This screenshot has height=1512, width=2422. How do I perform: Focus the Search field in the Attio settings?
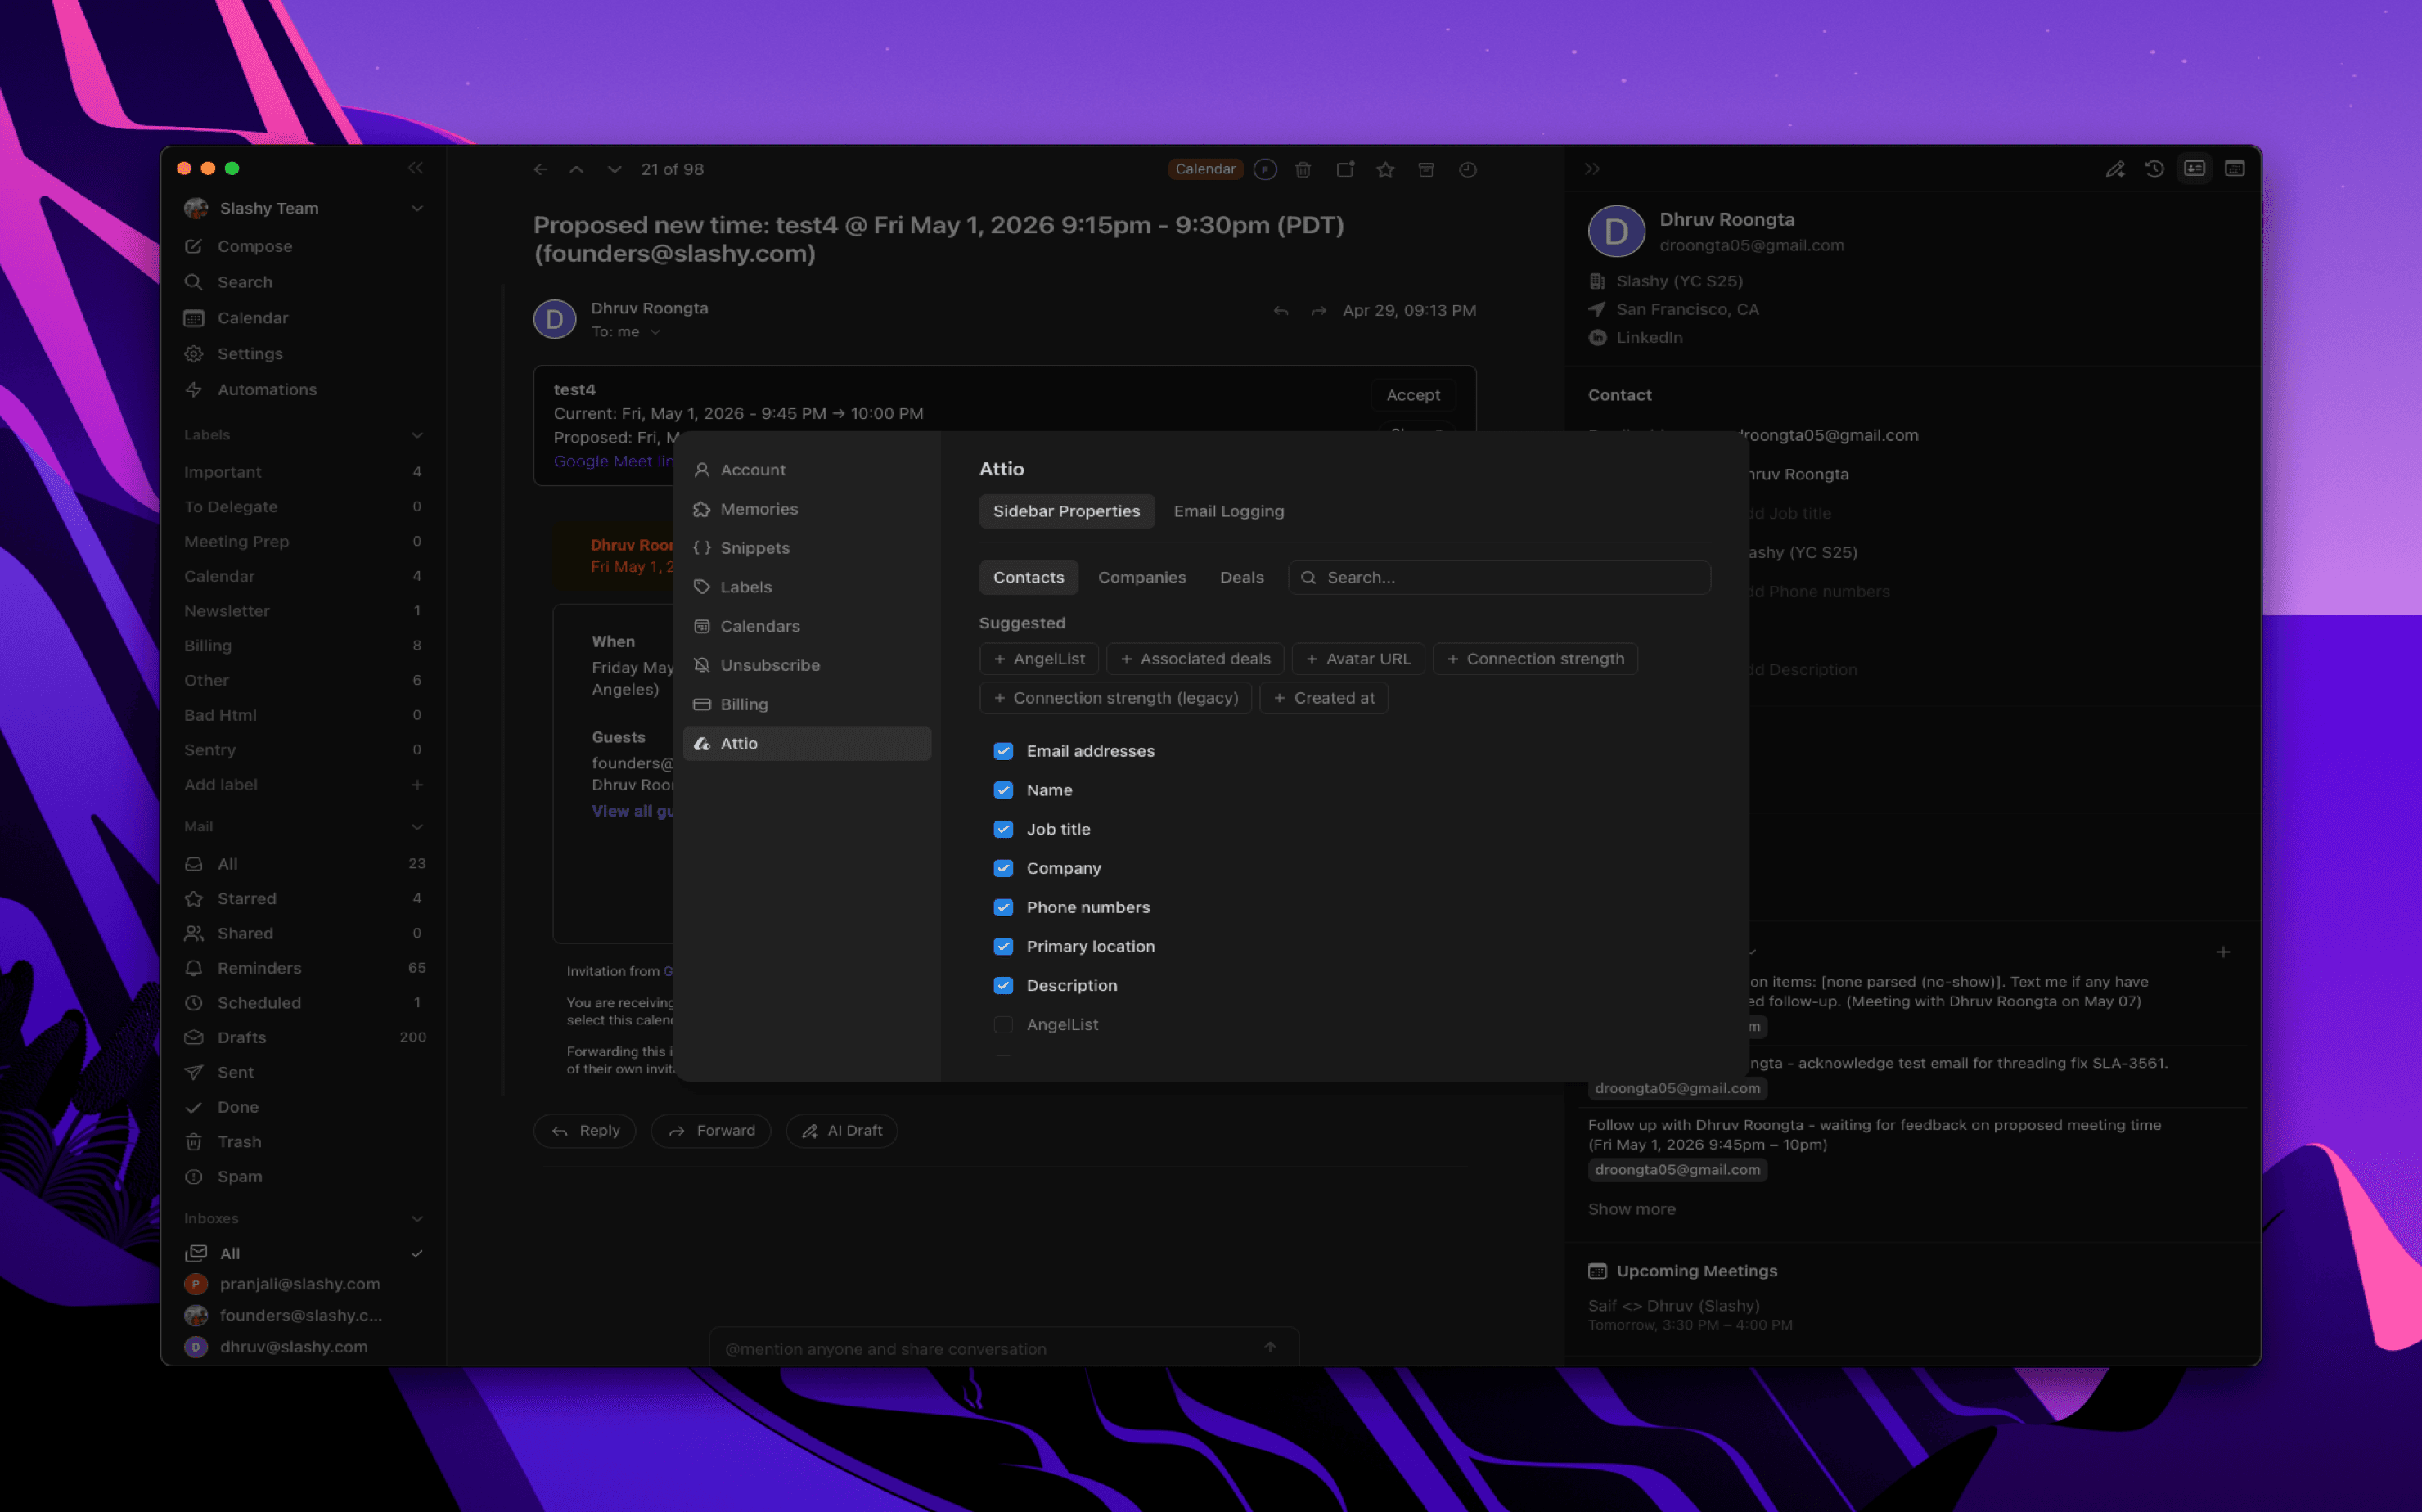click(1499, 577)
